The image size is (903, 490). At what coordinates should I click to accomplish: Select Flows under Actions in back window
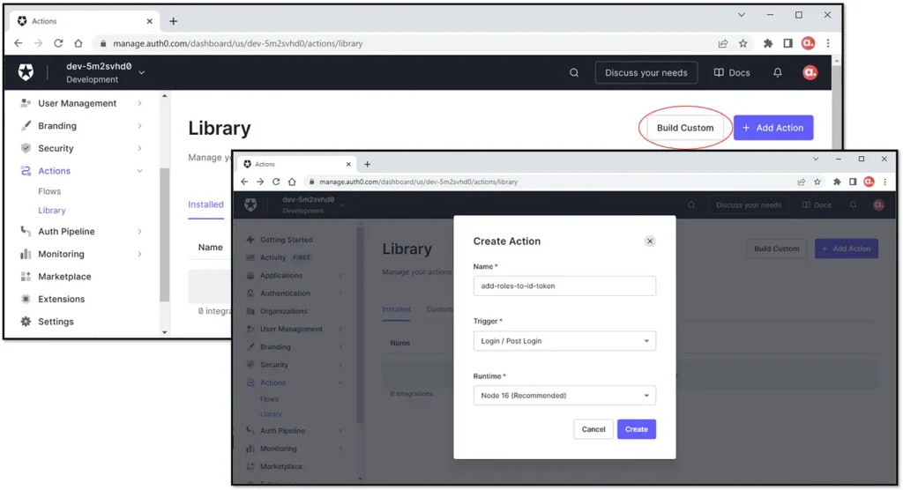[x=49, y=191]
